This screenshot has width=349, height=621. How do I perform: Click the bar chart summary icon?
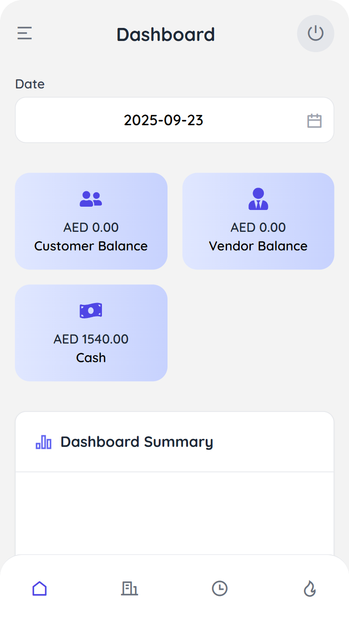tap(44, 442)
